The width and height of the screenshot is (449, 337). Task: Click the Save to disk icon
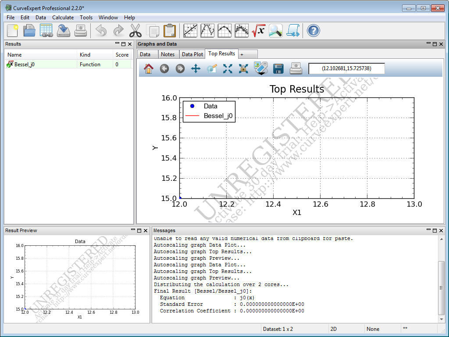[x=63, y=31]
